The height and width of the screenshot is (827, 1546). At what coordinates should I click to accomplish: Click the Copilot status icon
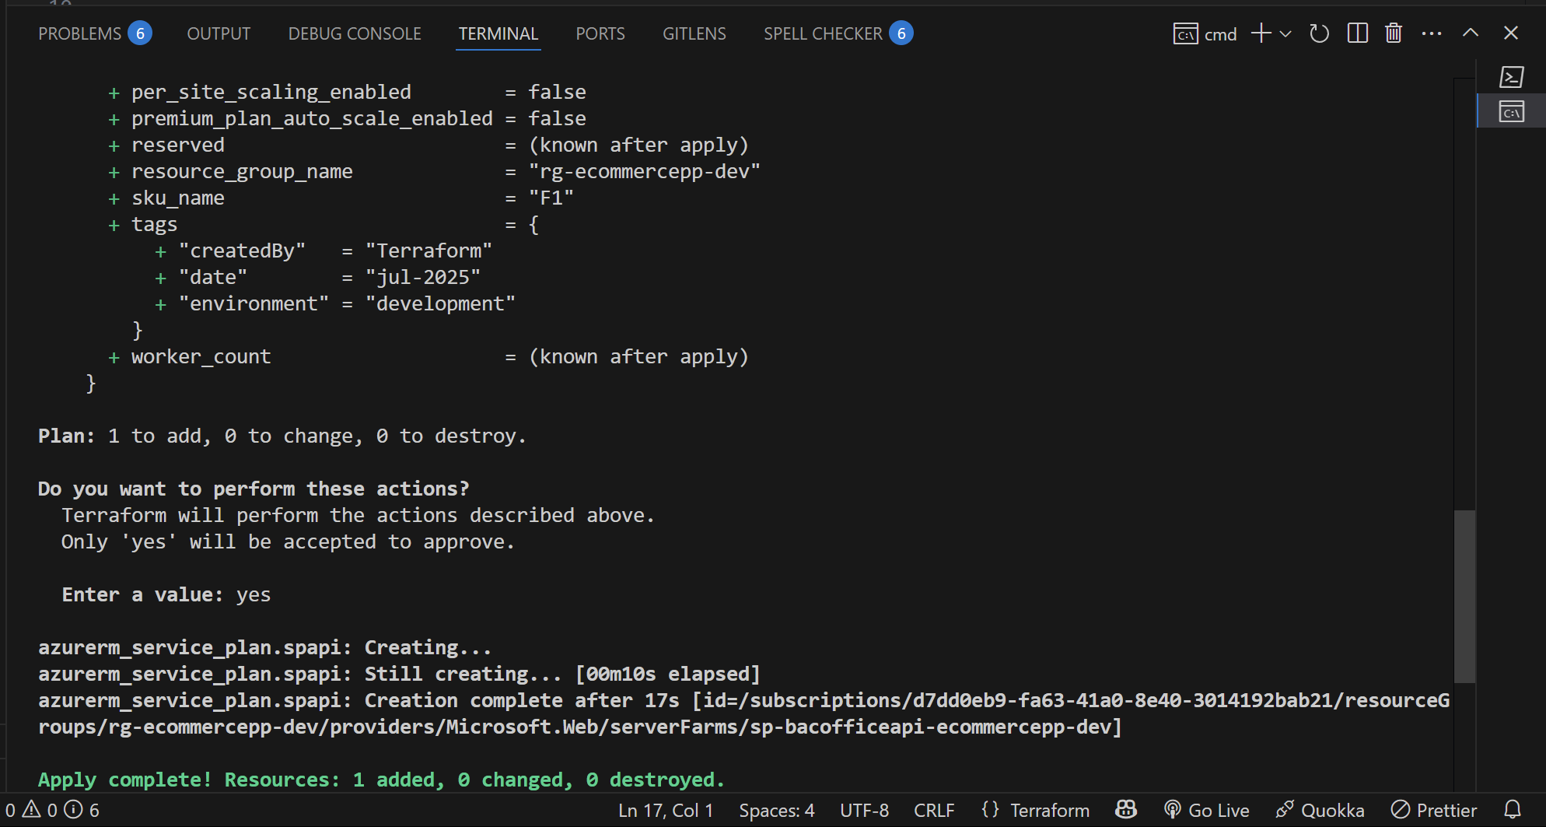(1125, 810)
